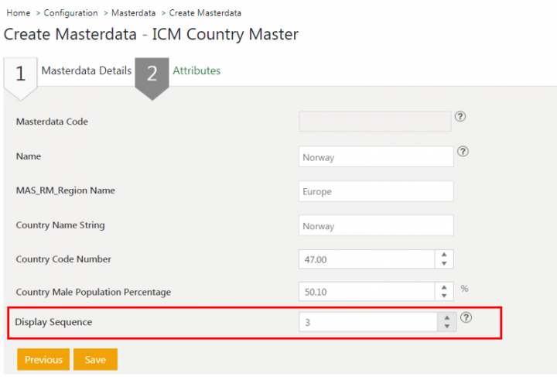Switch to the Attributes tab
Image resolution: width=557 pixels, height=377 pixels.
[196, 70]
